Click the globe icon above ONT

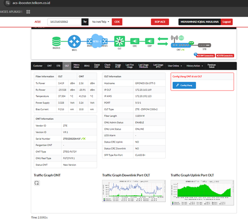[181, 38]
